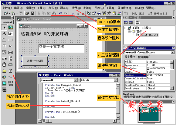
Task: Click the Save Project floppy icon
Action: click(32, 13)
